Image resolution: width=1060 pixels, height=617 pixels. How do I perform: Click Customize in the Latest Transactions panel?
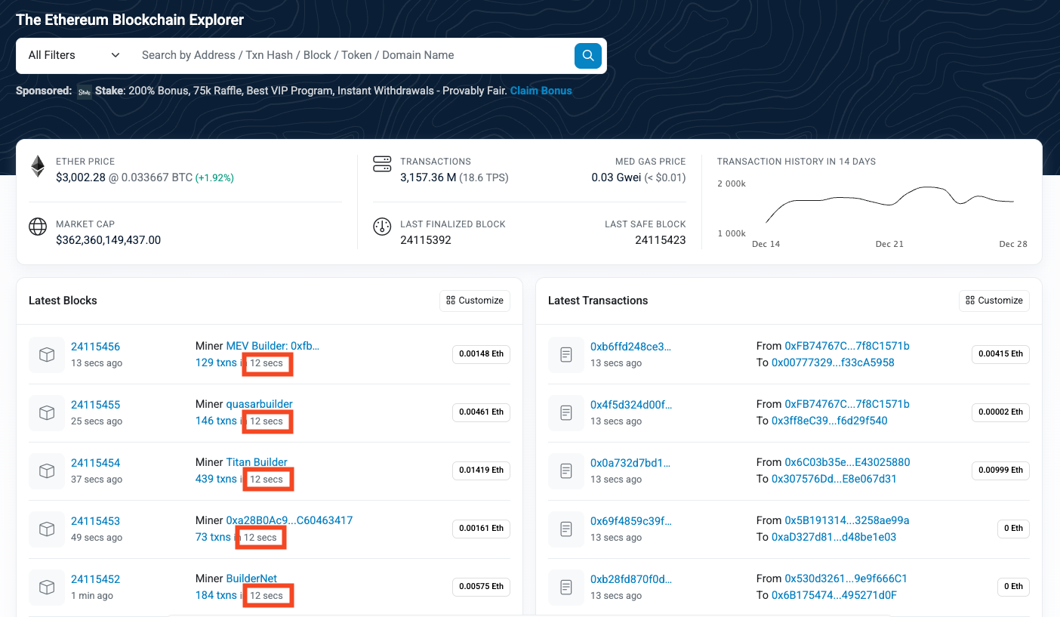click(x=994, y=301)
